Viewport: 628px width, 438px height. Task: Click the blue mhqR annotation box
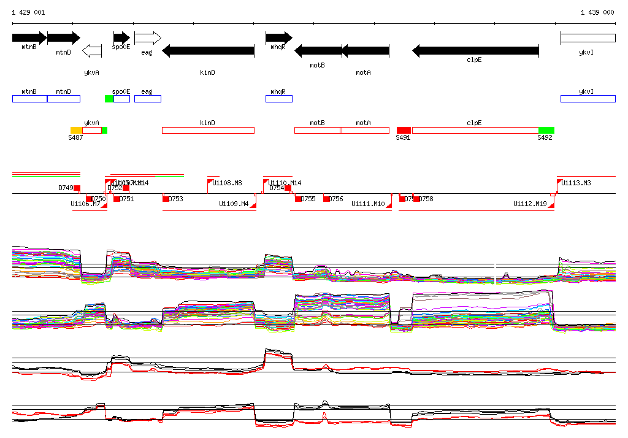coord(279,99)
